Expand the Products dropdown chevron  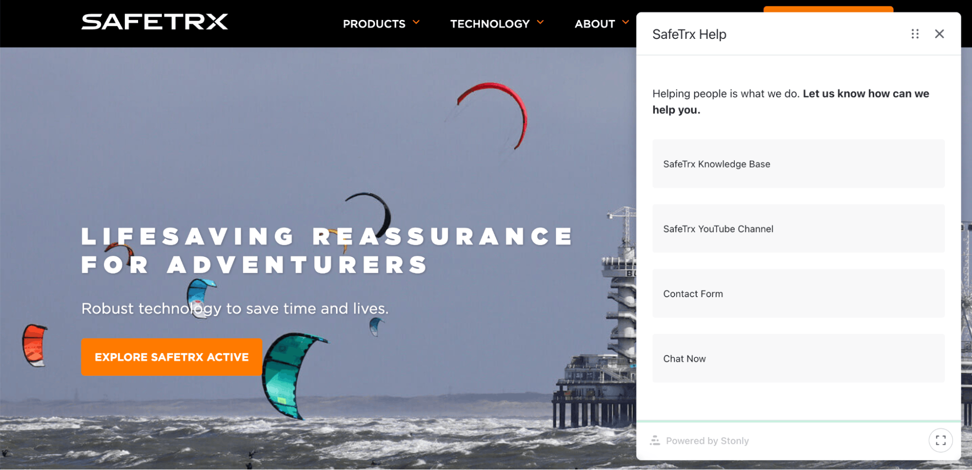click(416, 22)
